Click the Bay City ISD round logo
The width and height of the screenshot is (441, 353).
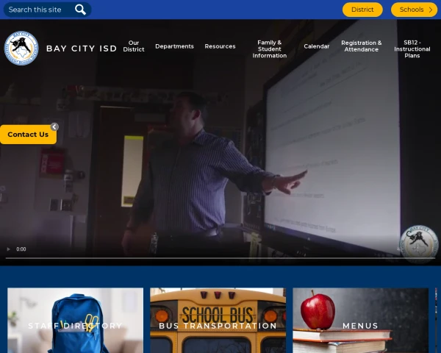click(x=21, y=48)
